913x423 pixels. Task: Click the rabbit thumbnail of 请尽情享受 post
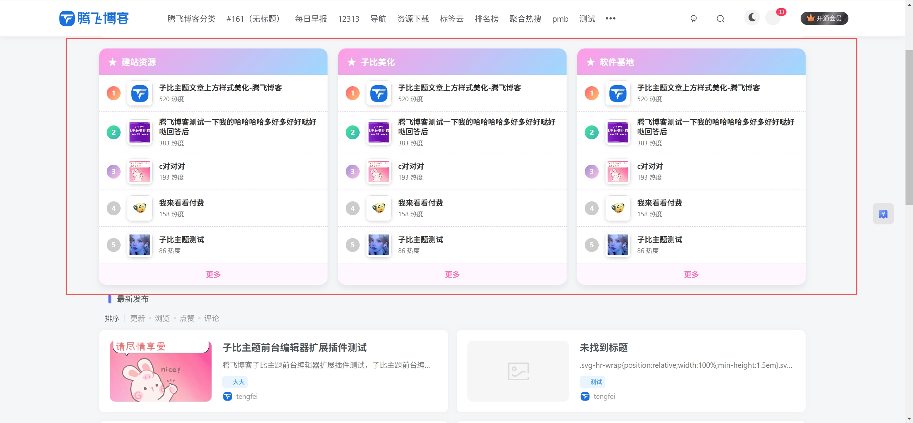(x=160, y=371)
